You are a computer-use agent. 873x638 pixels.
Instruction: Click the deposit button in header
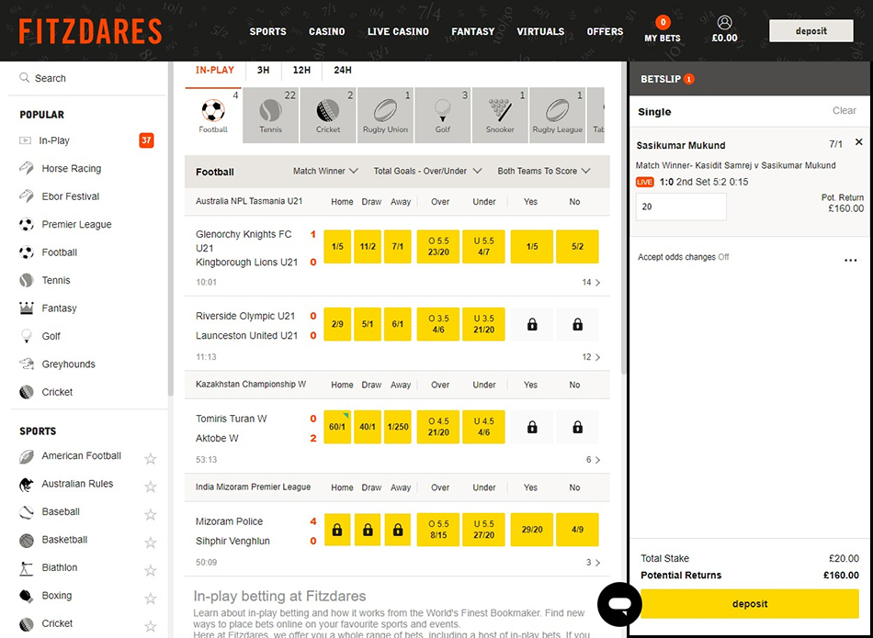pyautogui.click(x=811, y=31)
